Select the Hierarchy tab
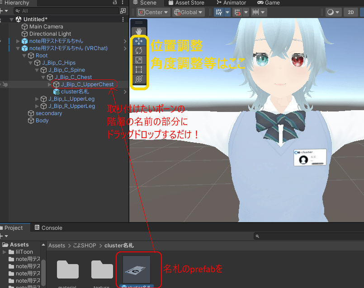364x288 pixels. [16, 3]
